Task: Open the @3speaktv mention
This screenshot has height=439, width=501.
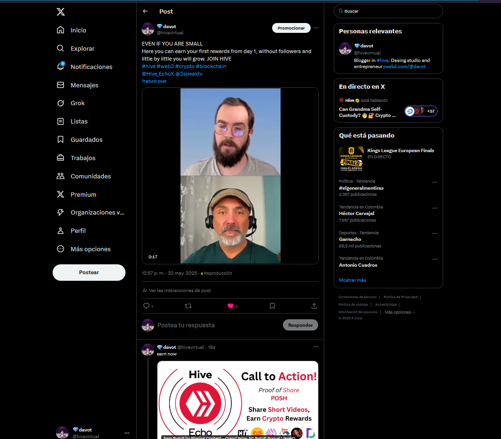Action: coord(189,74)
